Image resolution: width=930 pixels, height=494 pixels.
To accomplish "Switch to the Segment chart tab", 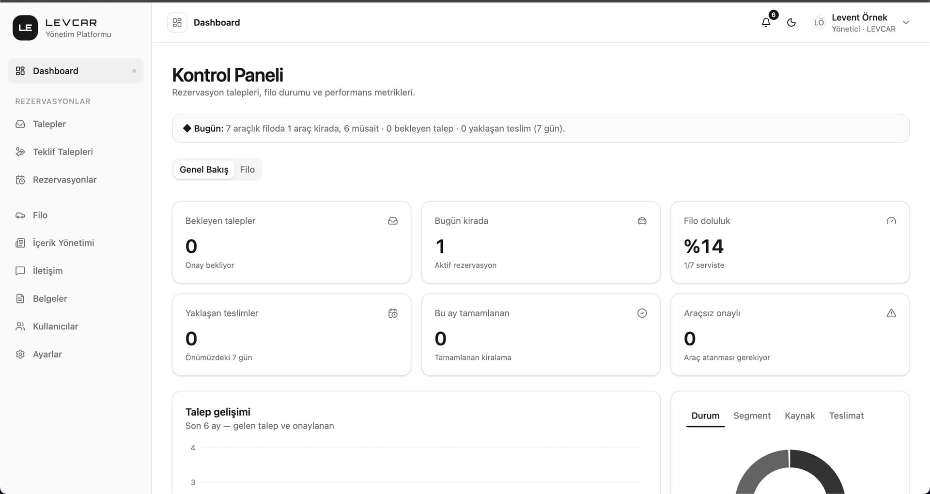I will point(752,416).
